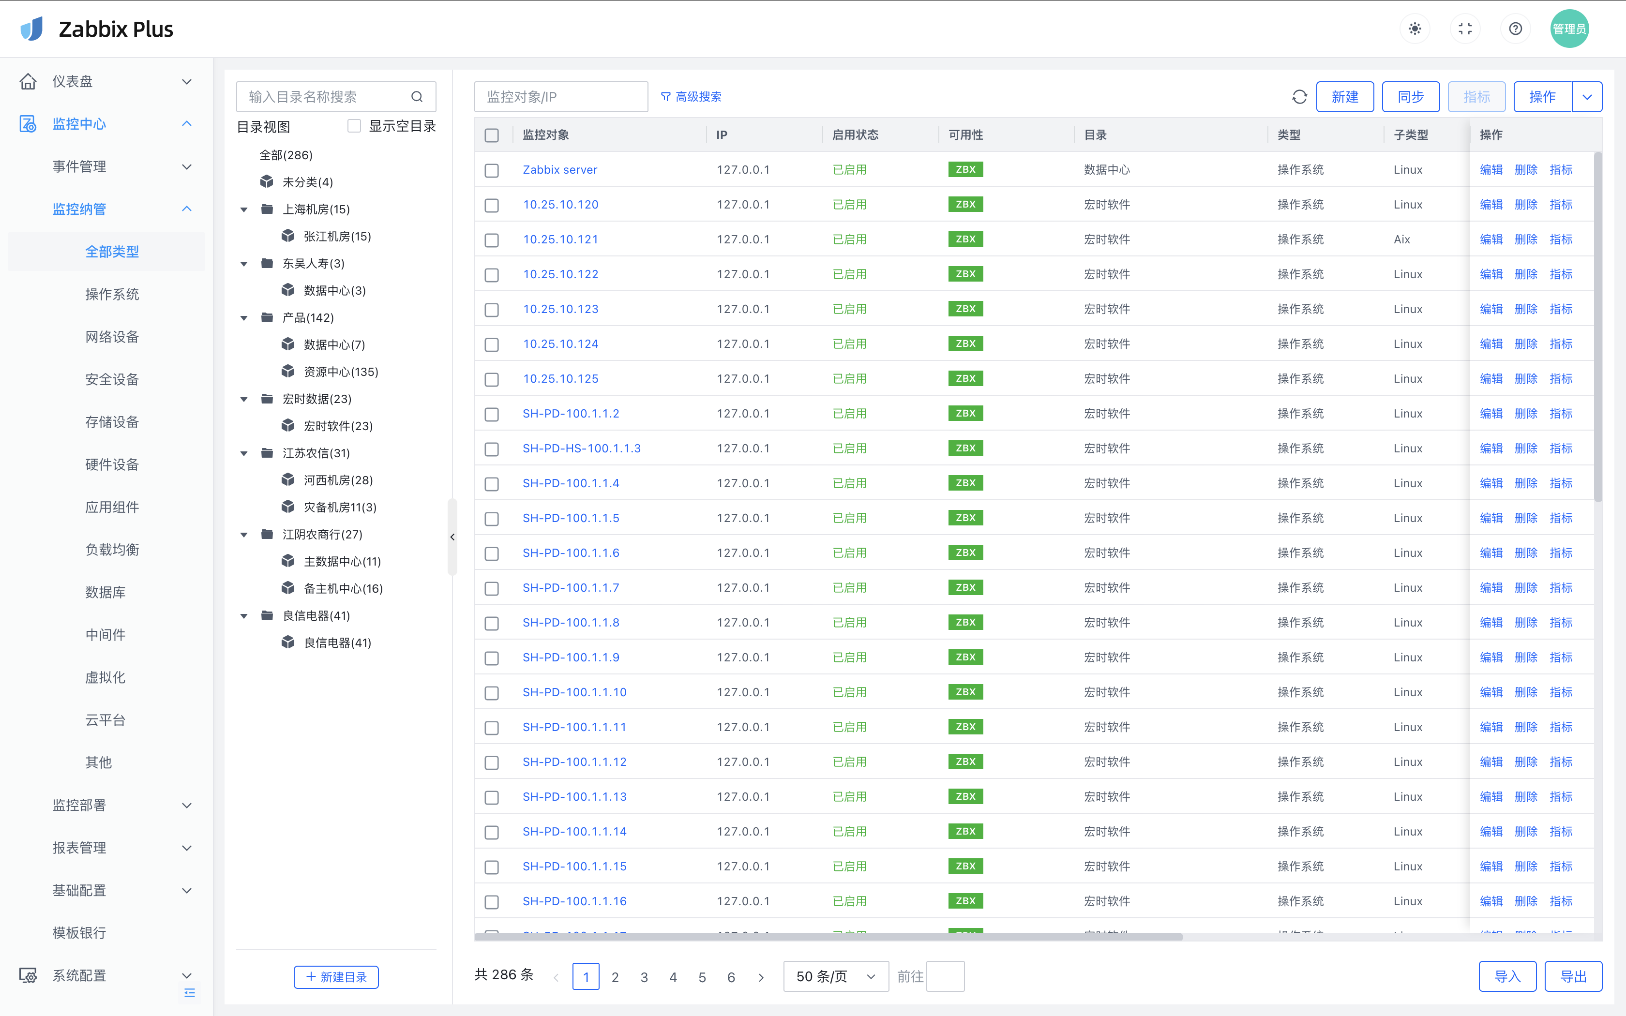Click the search magnifier in directory search
Viewport: 1626px width, 1016px height.
[417, 97]
